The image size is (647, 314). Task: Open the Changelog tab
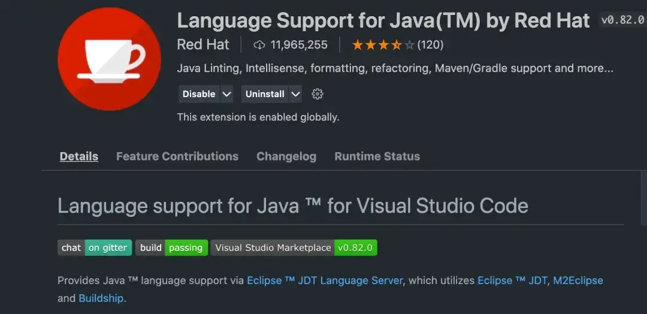(x=286, y=156)
